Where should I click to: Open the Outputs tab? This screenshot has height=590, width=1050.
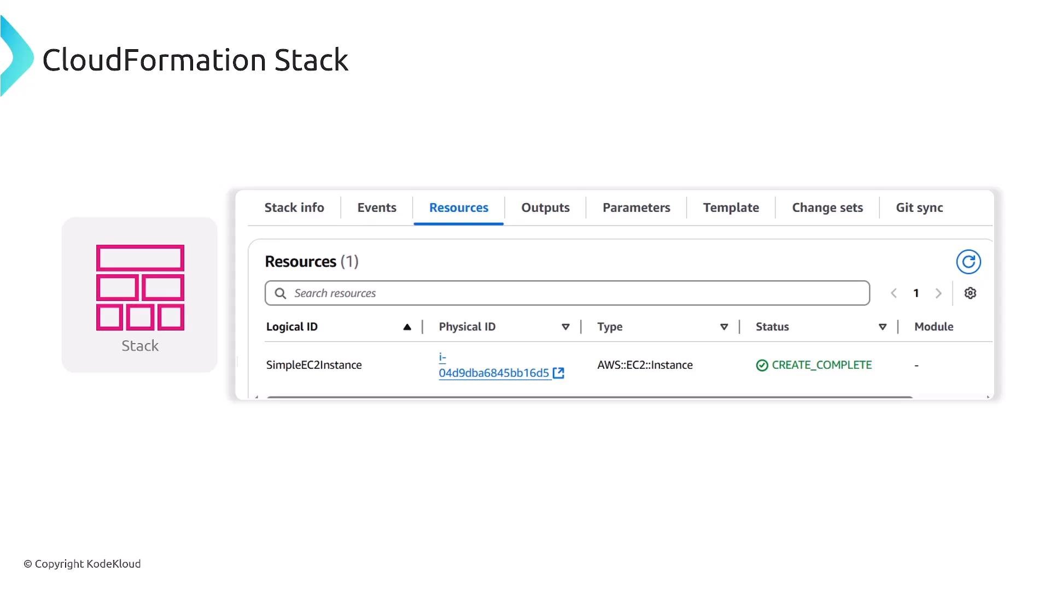(545, 208)
